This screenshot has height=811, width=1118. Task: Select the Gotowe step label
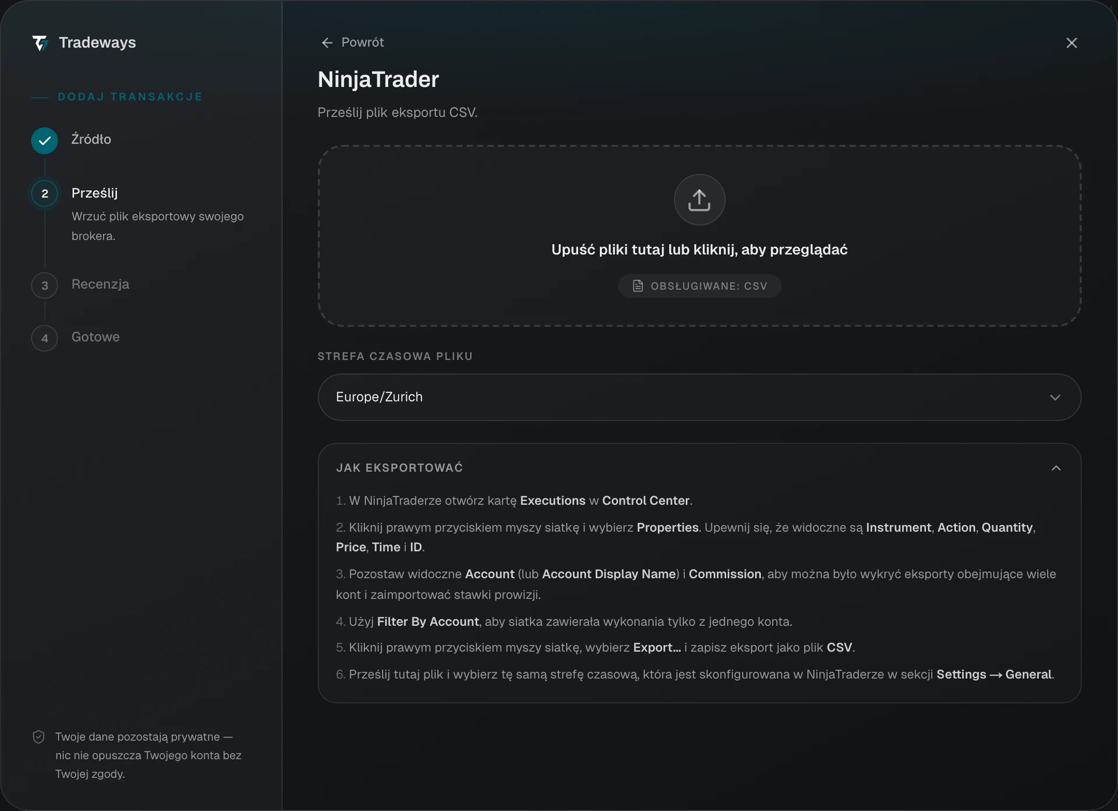pyautogui.click(x=95, y=337)
